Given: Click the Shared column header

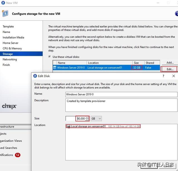Looking at the screenshot, I should click(152, 63).
